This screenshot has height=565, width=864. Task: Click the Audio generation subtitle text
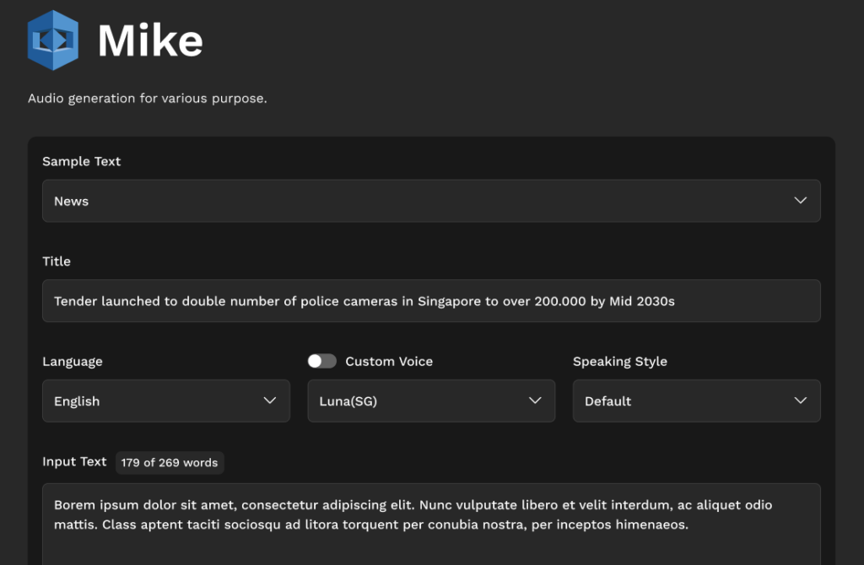(147, 99)
